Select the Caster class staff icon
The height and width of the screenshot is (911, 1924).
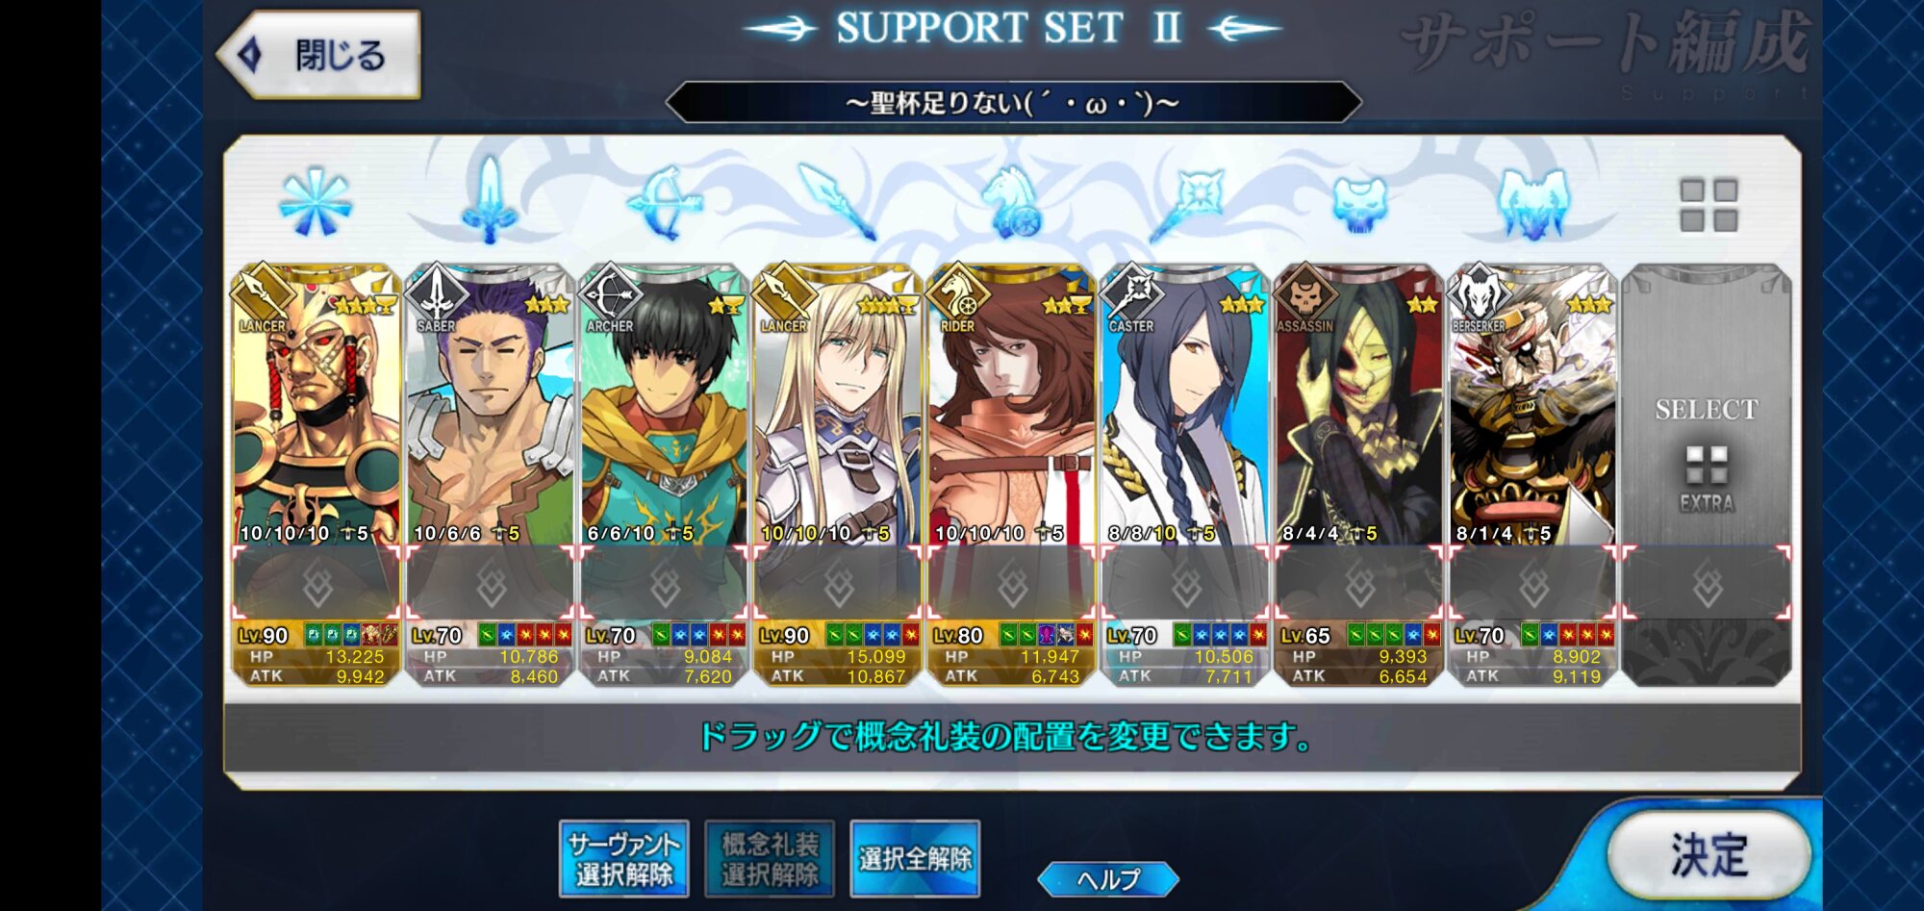click(1186, 204)
